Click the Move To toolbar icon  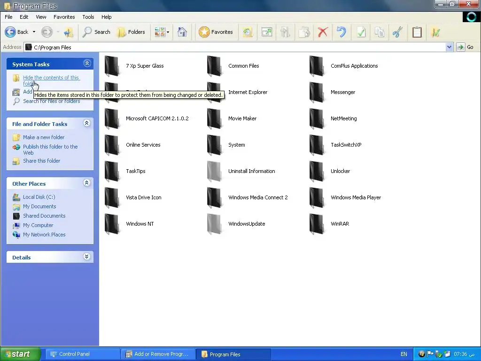[x=285, y=32]
